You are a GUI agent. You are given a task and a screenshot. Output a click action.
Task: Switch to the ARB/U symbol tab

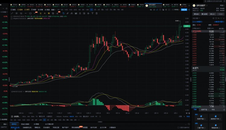[x=107, y=5]
